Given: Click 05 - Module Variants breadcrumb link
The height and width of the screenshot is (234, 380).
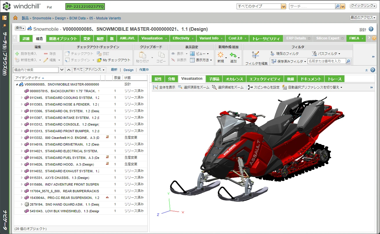Looking at the screenshot, I should click(x=105, y=18).
